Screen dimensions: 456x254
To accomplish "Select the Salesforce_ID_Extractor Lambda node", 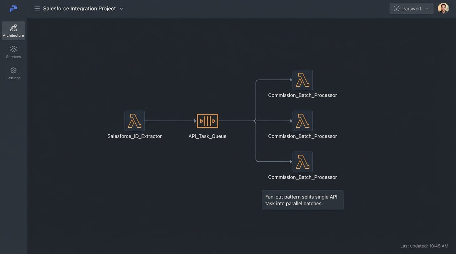I will pyautogui.click(x=135, y=121).
